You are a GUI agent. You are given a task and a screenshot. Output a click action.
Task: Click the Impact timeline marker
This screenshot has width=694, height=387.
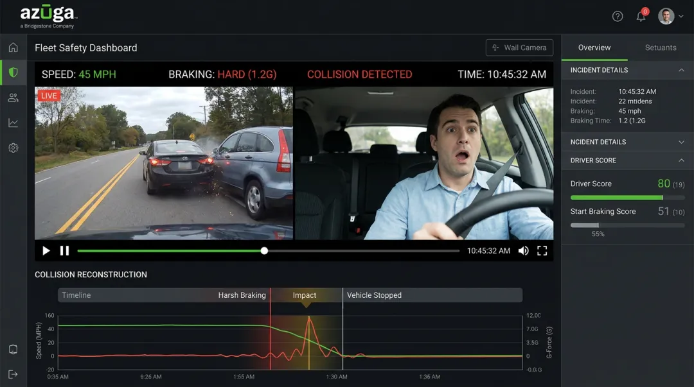[x=305, y=295]
